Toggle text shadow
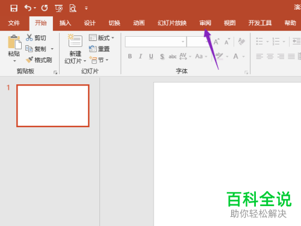This screenshot has width=301, height=226. (162, 57)
